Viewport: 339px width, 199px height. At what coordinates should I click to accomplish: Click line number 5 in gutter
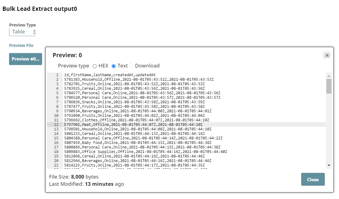coord(57,93)
